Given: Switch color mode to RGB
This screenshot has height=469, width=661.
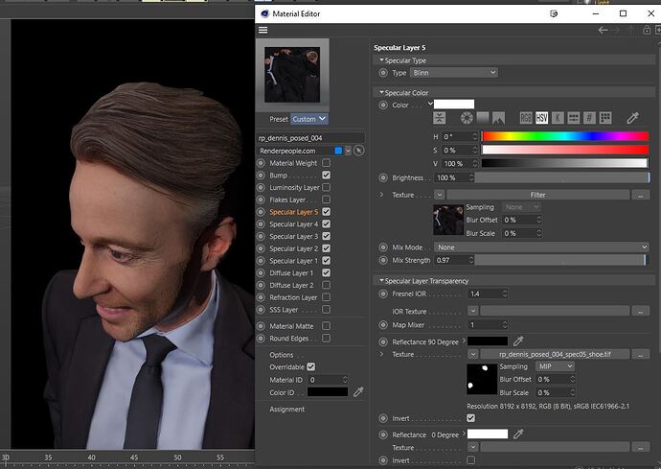Looking at the screenshot, I should coord(526,118).
